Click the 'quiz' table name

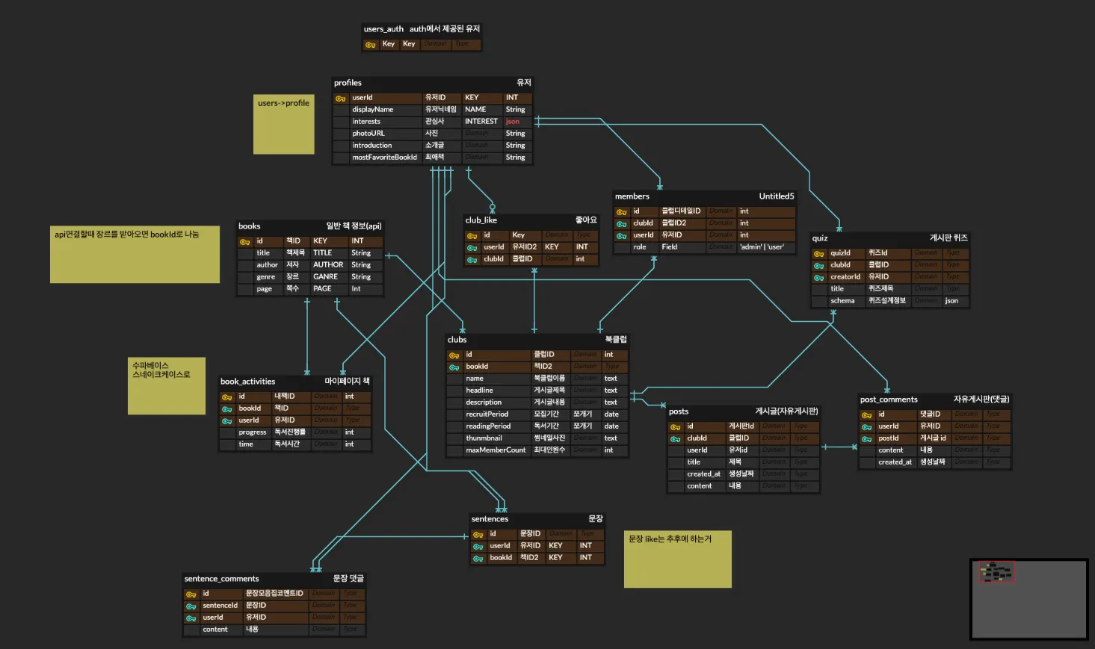(820, 238)
